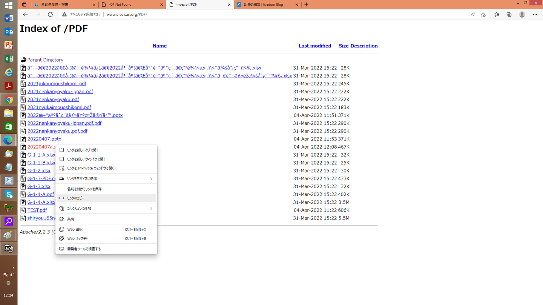The image size is (543, 305).
Task: Open browser settings ellipsis menu
Action: (x=535, y=14)
